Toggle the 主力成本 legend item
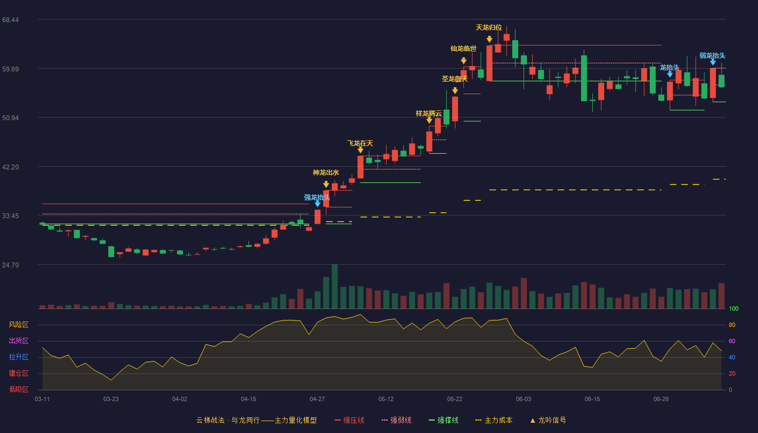Screen dimensions: 758x433 [493, 420]
